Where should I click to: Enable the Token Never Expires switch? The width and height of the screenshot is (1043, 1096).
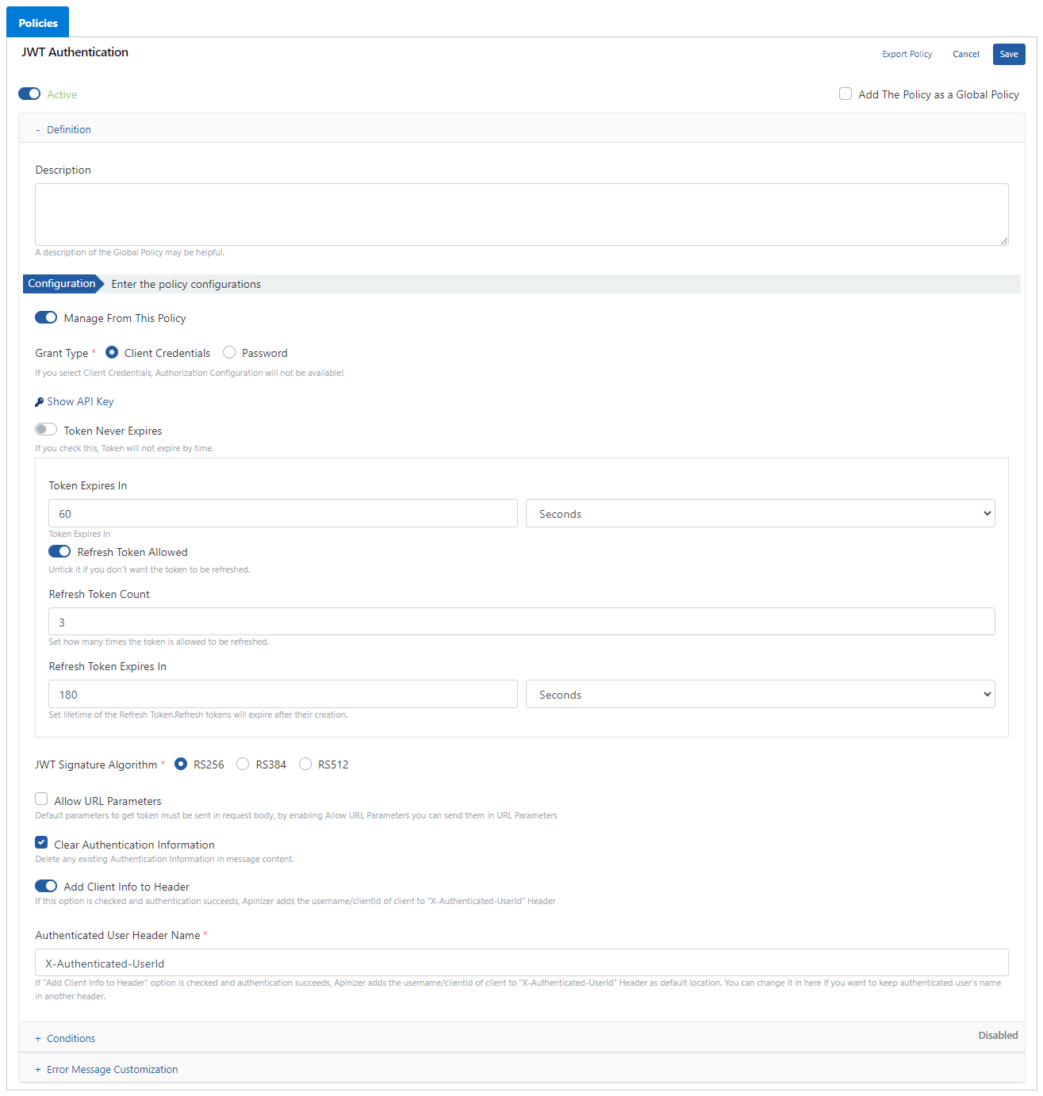coord(46,430)
